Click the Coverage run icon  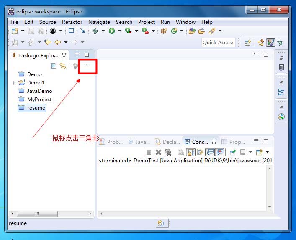click(x=129, y=31)
